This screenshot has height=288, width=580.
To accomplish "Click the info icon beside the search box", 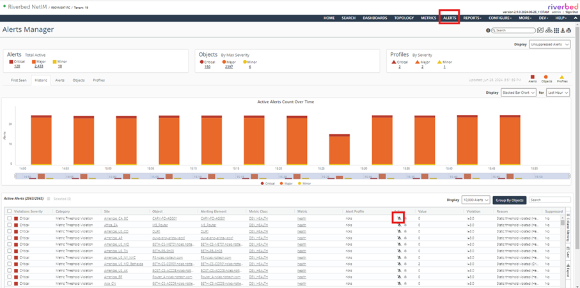I will coord(489,31).
